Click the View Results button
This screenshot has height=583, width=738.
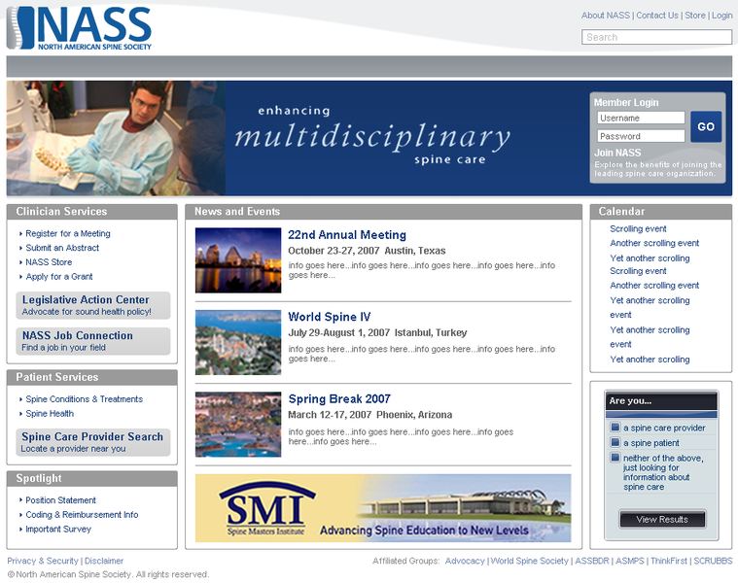[662, 519]
